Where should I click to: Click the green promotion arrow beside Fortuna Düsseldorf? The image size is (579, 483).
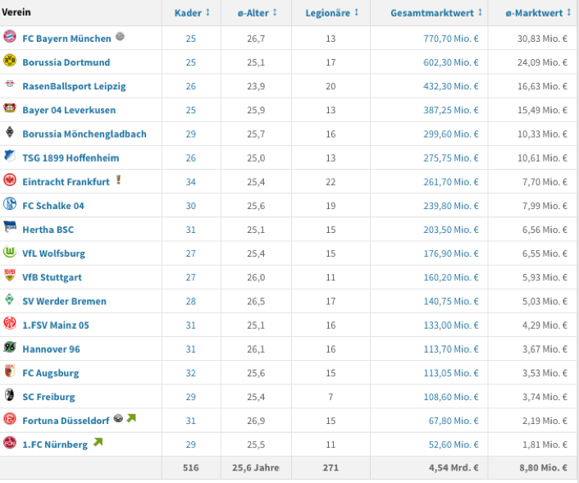click(131, 418)
